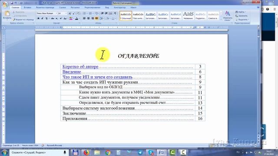
Task: Select the Конструктор table tab
Action: [120, 7]
